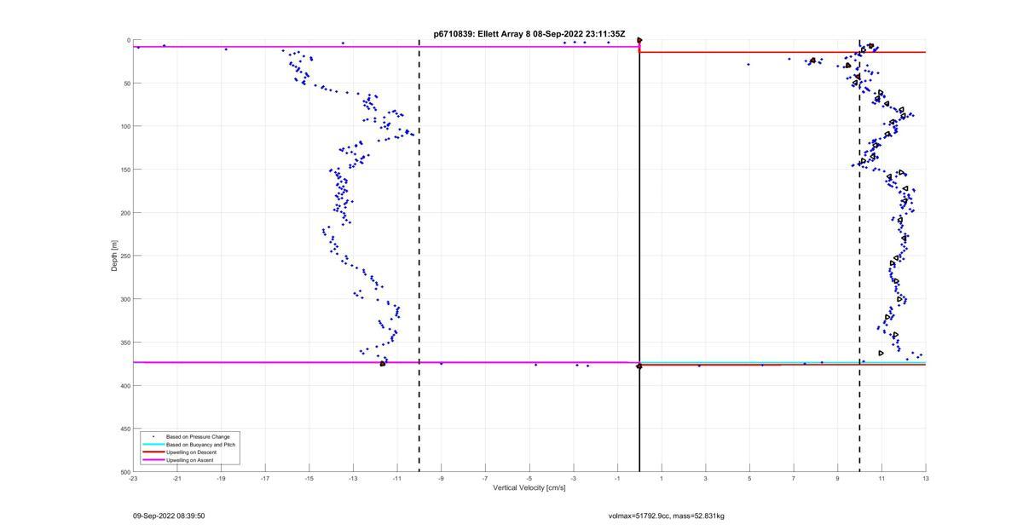Click x-axis tick label '-9'
The image size is (1023, 530).
(x=442, y=479)
